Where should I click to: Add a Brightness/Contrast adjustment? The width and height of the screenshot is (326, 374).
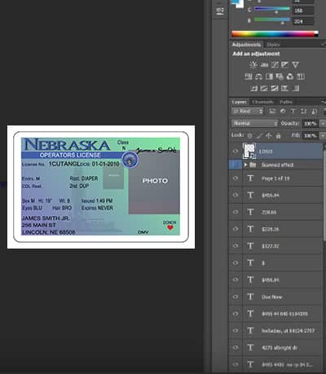click(253, 64)
